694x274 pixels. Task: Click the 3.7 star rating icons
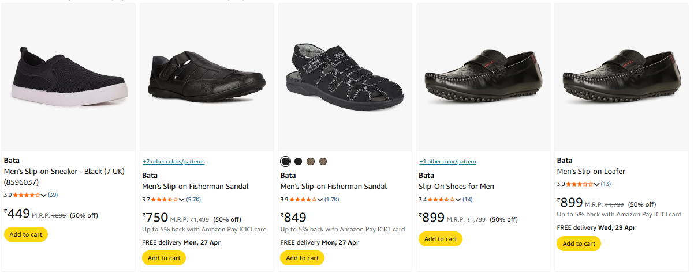[x=165, y=200]
